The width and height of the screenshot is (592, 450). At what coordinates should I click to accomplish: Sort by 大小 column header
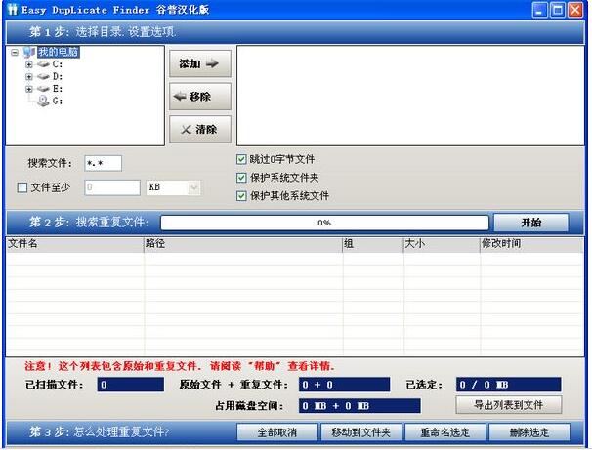point(442,244)
